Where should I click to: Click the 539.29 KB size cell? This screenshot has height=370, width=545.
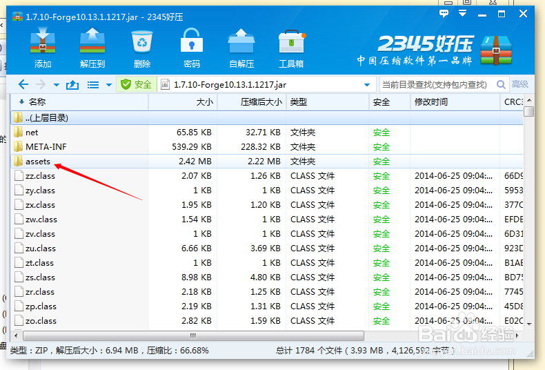pos(192,147)
